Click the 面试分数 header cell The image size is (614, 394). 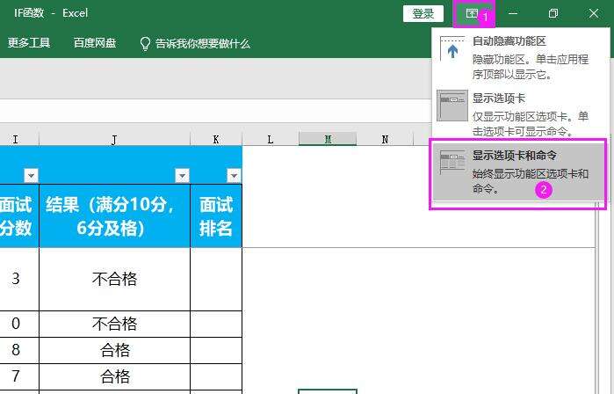point(19,216)
